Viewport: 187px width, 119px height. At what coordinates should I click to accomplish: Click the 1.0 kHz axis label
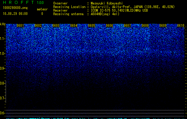2,54
